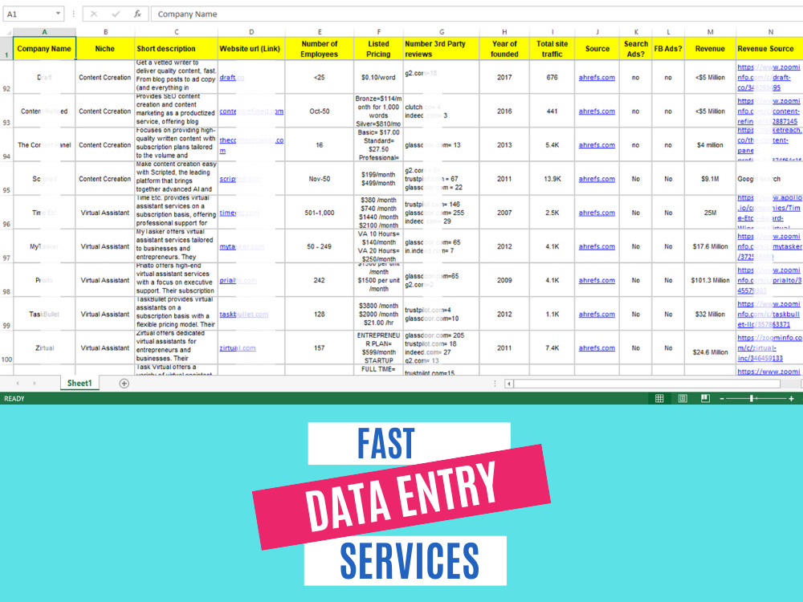
Task: Select the $0.10/word pricing cell
Action: coord(378,77)
